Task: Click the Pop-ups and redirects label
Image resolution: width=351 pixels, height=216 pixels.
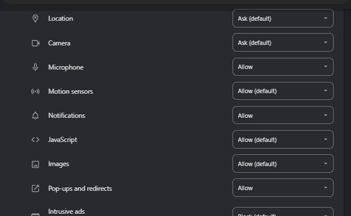Action: pos(80,189)
